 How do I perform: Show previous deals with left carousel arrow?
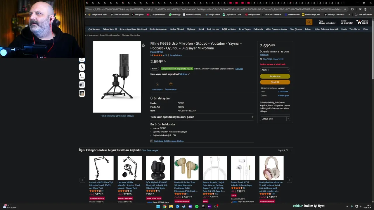click(x=82, y=180)
